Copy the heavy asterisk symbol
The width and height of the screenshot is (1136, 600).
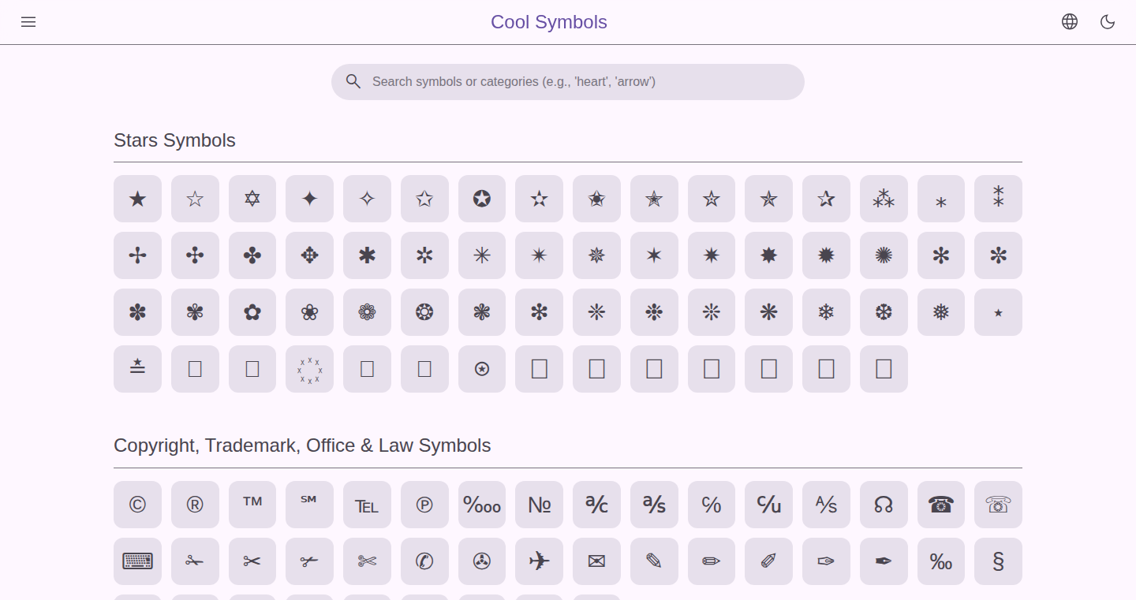coord(367,255)
